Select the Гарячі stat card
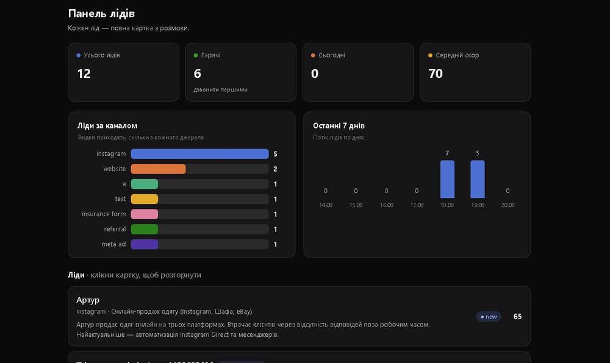The height and width of the screenshot is (363, 610). pos(241,72)
